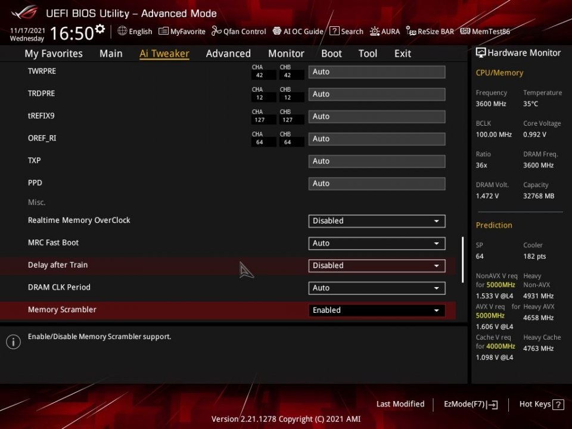This screenshot has width=572, height=429.
Task: Open the Tool tab
Action: pos(368,54)
